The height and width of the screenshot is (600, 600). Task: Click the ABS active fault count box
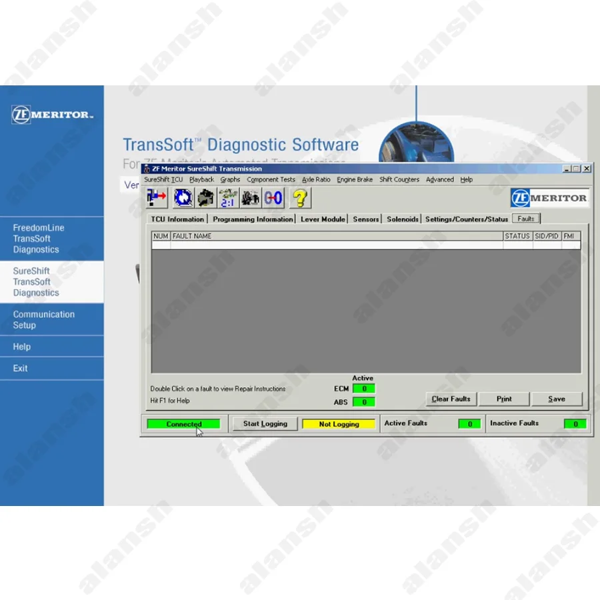[x=364, y=402]
